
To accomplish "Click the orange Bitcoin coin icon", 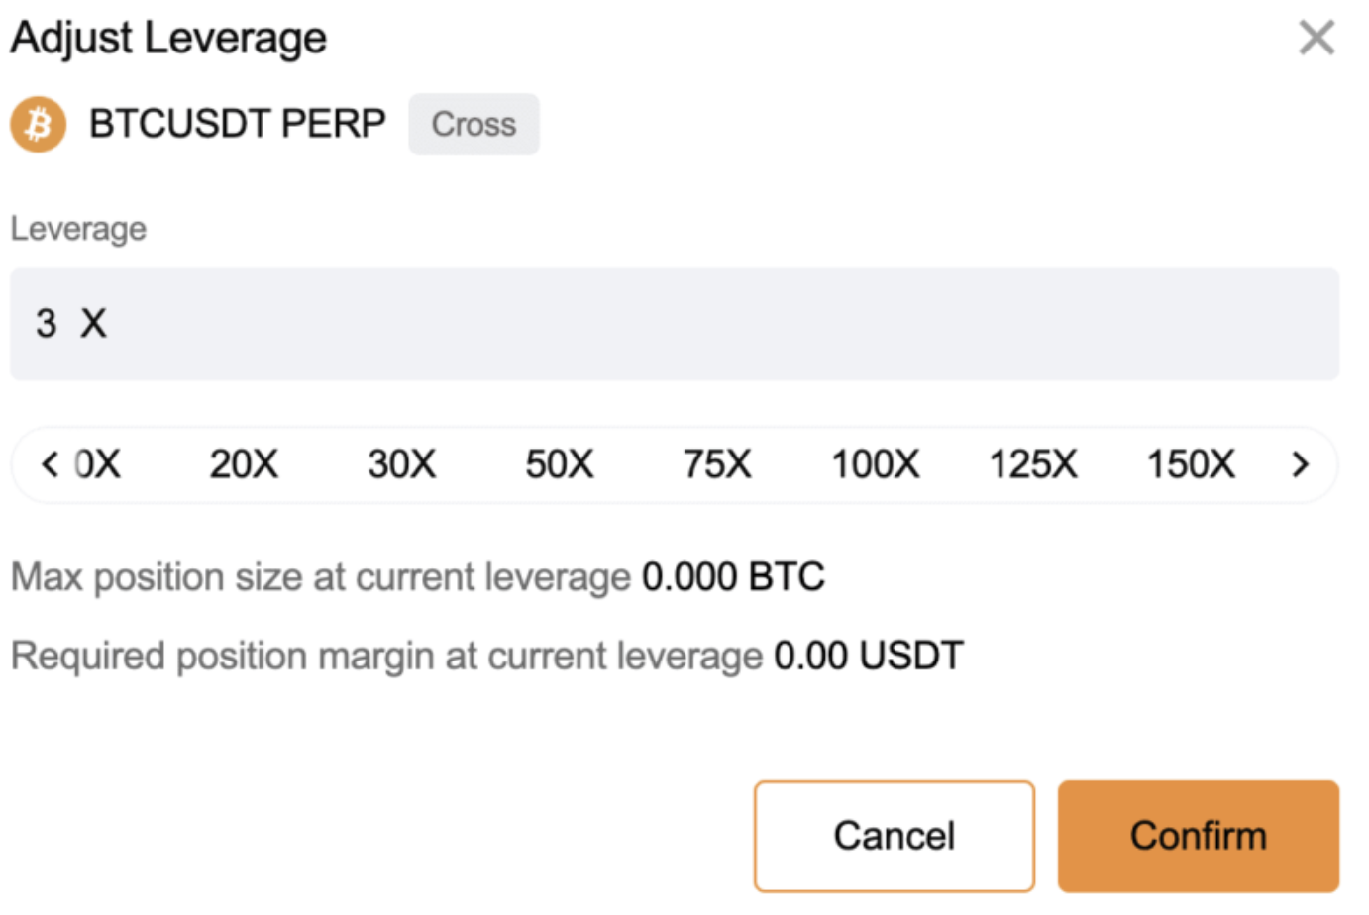I will [x=39, y=125].
